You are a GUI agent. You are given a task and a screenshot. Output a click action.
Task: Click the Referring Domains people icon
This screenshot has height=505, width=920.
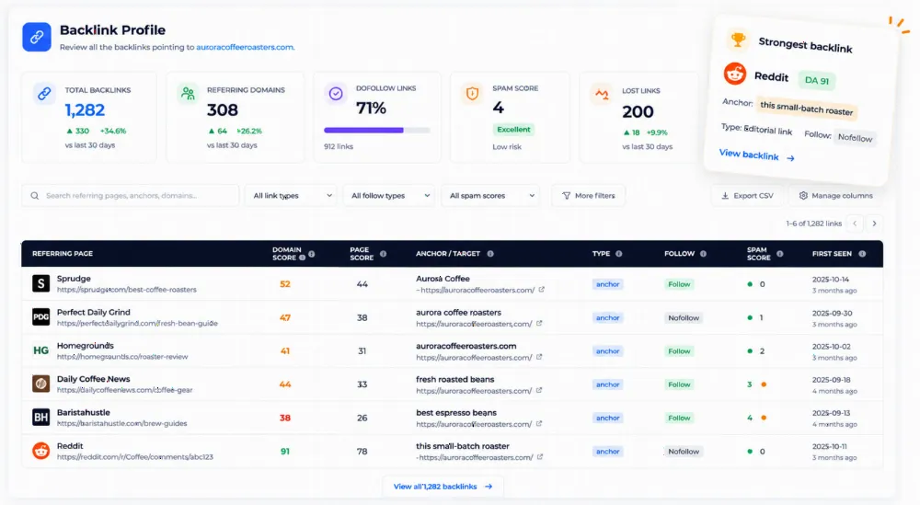pyautogui.click(x=188, y=93)
